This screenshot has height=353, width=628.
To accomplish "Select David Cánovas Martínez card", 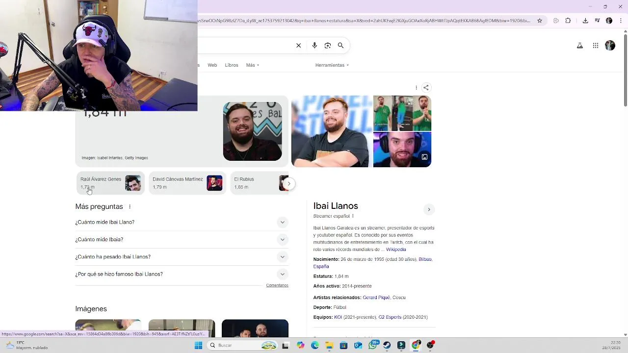I will pyautogui.click(x=187, y=183).
